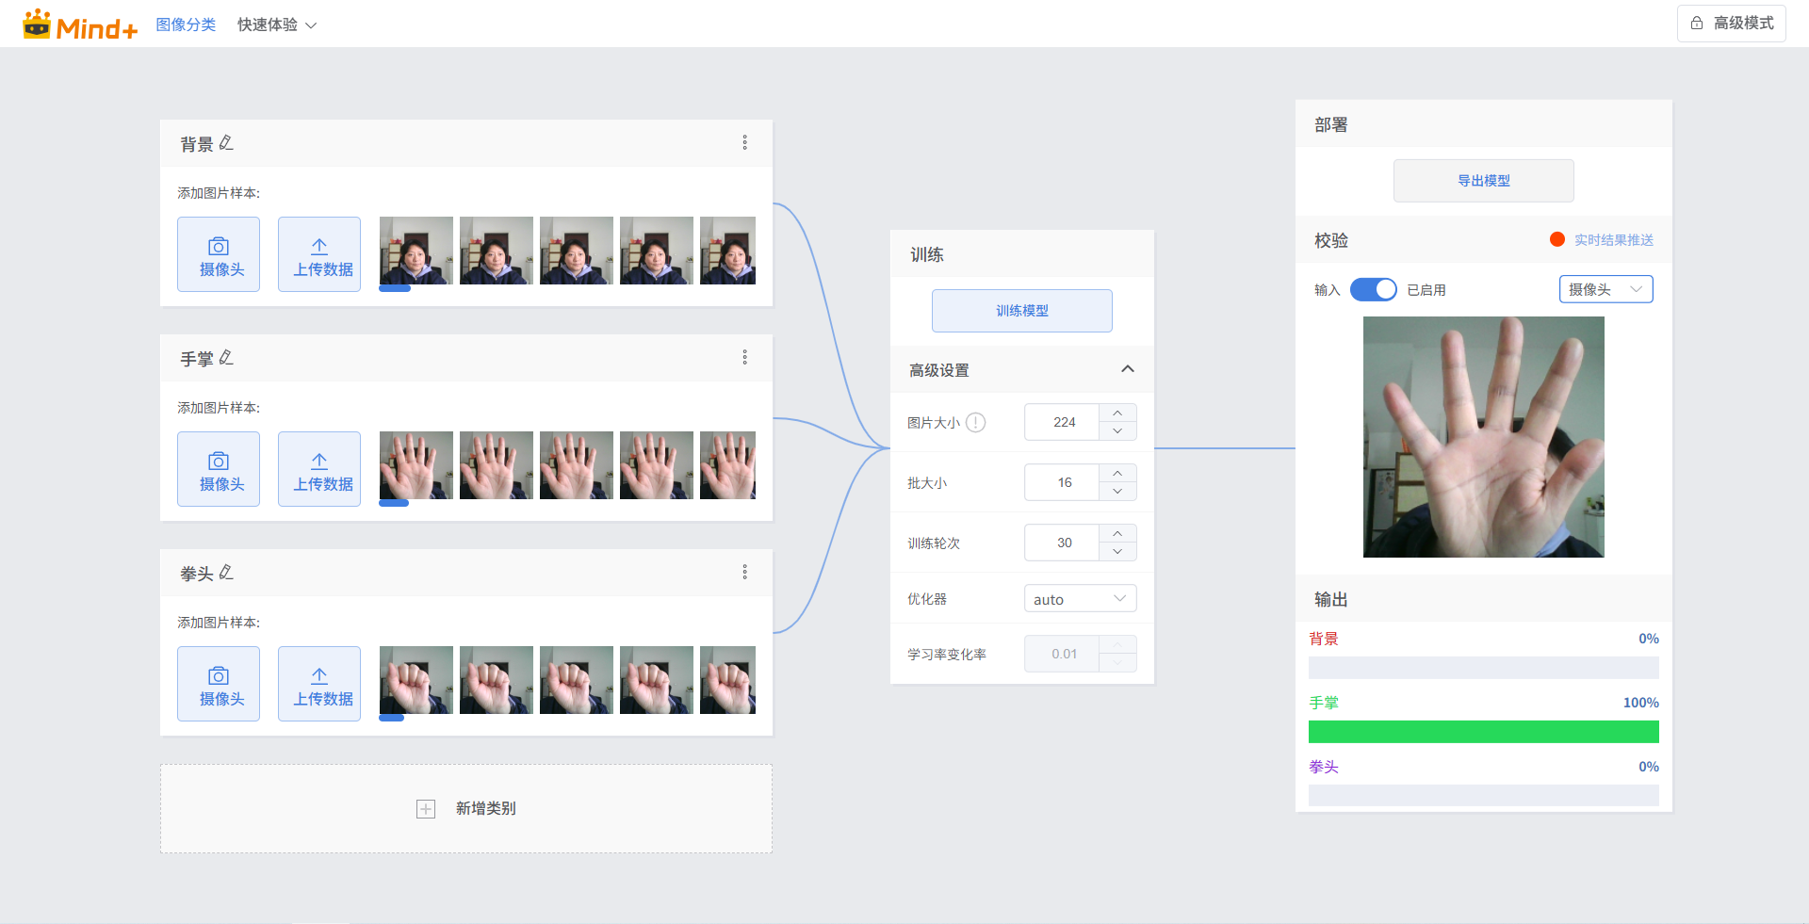1809x924 pixels.
Task: Click the pencil edit icon beside 背景
Action: click(226, 143)
